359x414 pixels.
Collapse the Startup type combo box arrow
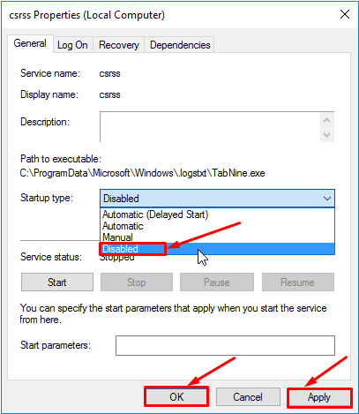(x=327, y=199)
